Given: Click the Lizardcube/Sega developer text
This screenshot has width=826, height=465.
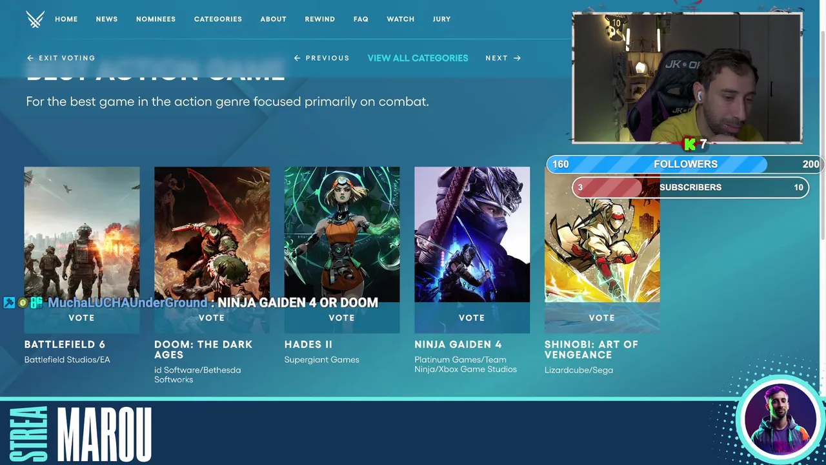Looking at the screenshot, I should point(579,370).
